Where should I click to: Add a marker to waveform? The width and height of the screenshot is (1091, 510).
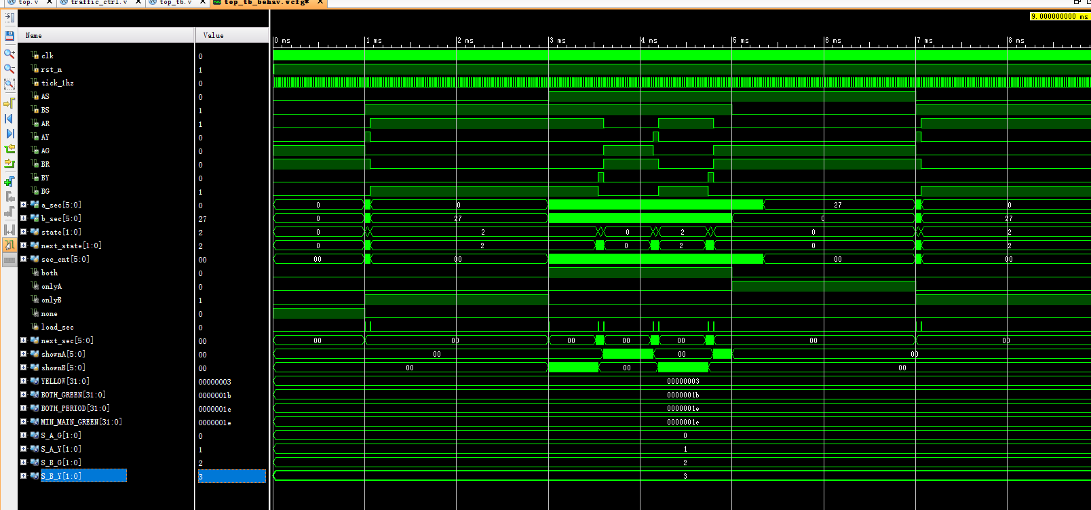pyautogui.click(x=9, y=182)
